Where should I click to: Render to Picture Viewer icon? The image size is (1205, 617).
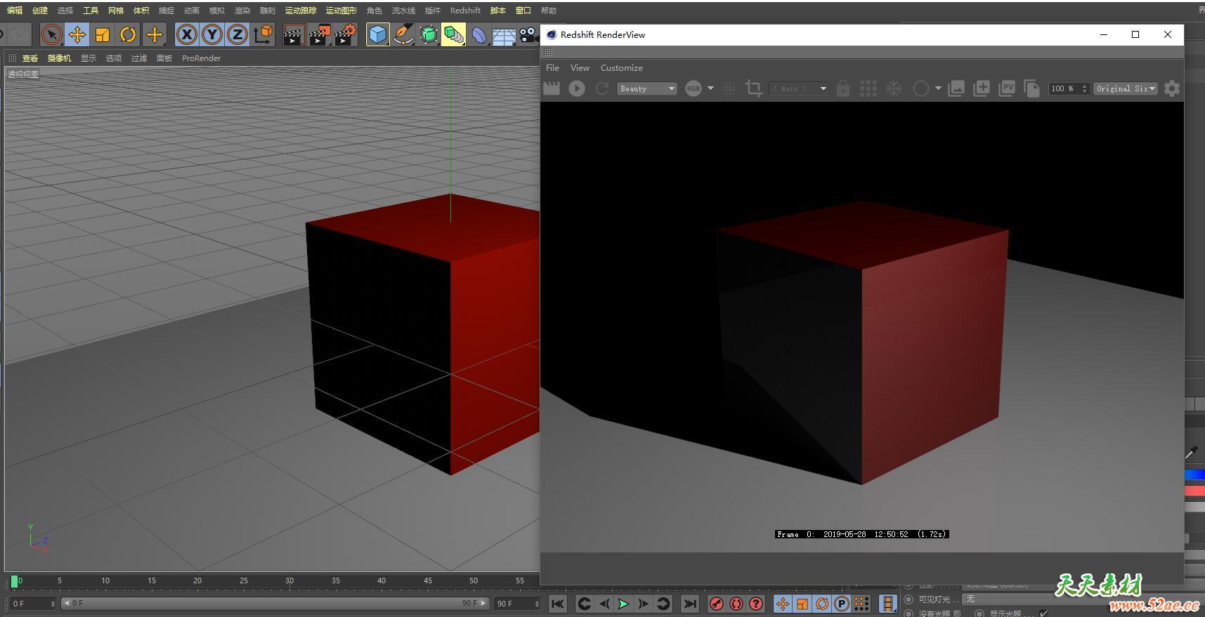click(x=320, y=34)
